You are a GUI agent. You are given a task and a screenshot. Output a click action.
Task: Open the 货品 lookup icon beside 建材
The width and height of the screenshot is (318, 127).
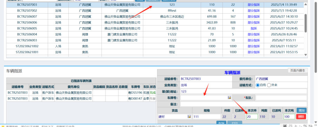tap(189, 117)
